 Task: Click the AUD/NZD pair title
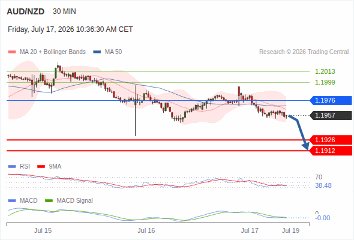click(26, 11)
